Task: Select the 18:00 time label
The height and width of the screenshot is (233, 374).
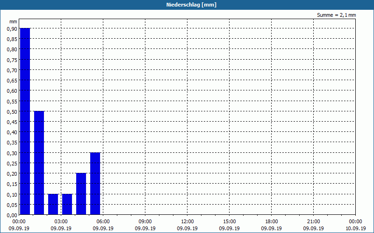Action: coord(272,222)
